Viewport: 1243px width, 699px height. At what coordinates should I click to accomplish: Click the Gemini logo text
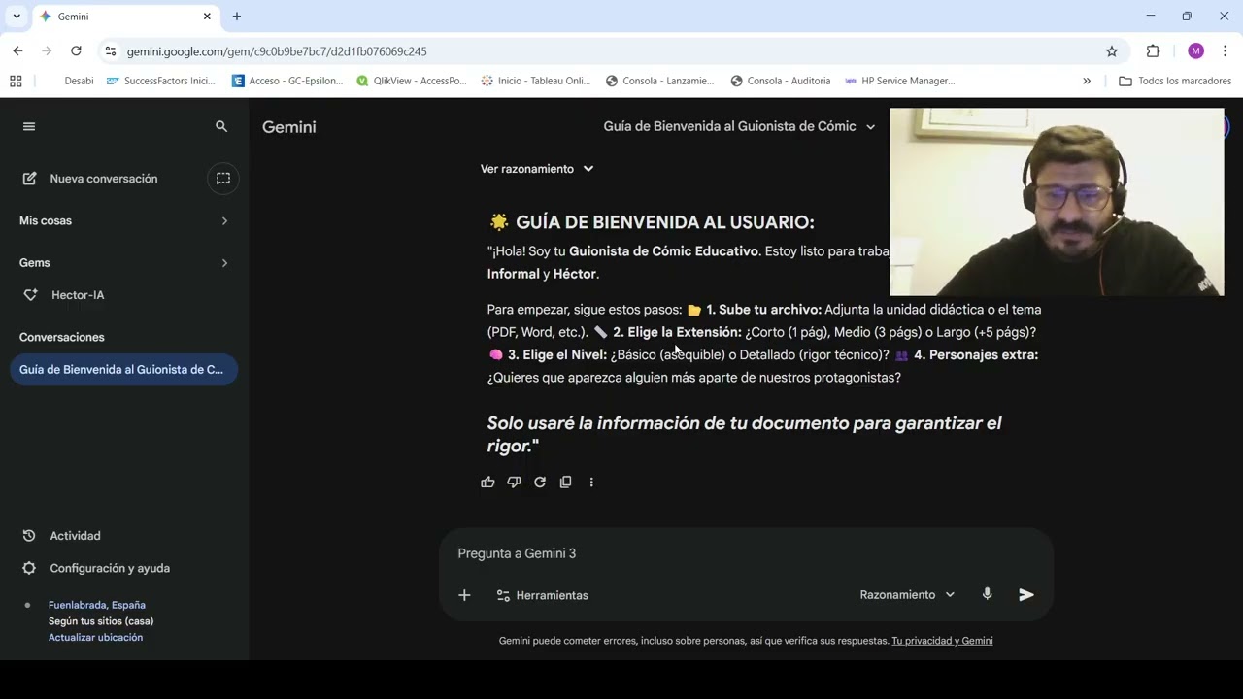[x=288, y=127]
